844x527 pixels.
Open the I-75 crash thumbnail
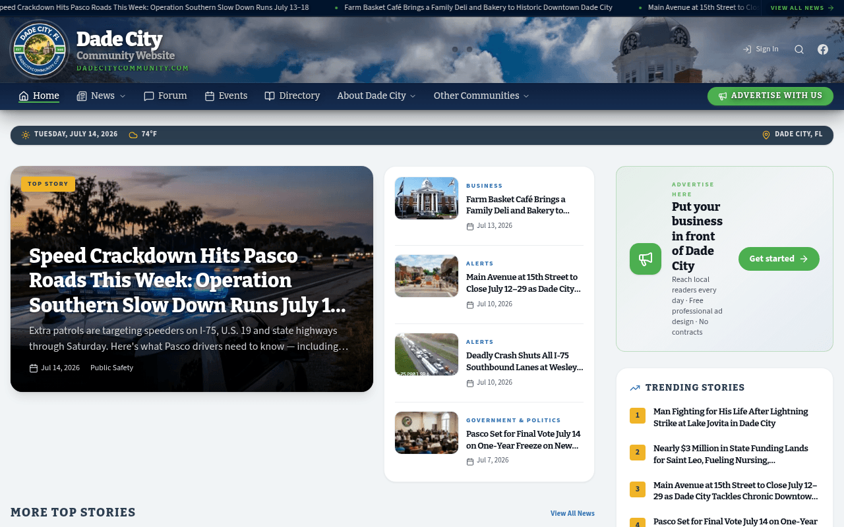(427, 354)
